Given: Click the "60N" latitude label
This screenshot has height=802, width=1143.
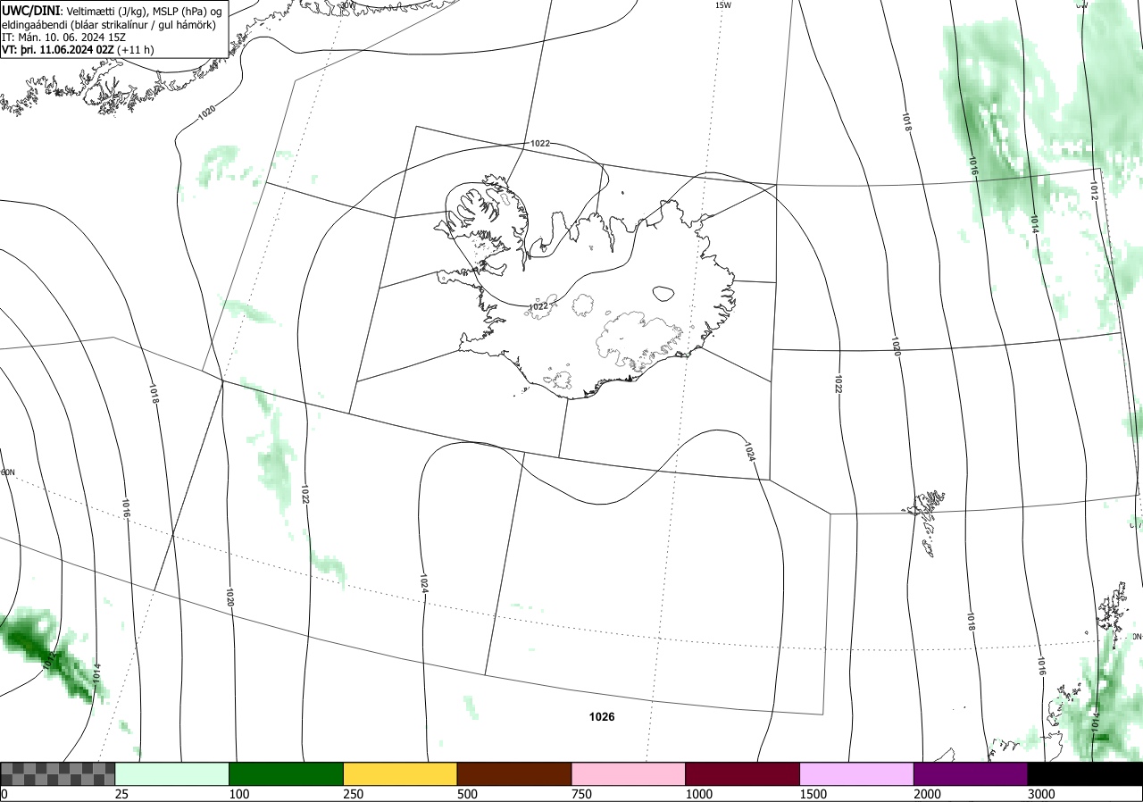Looking at the screenshot, I should 8,472.
